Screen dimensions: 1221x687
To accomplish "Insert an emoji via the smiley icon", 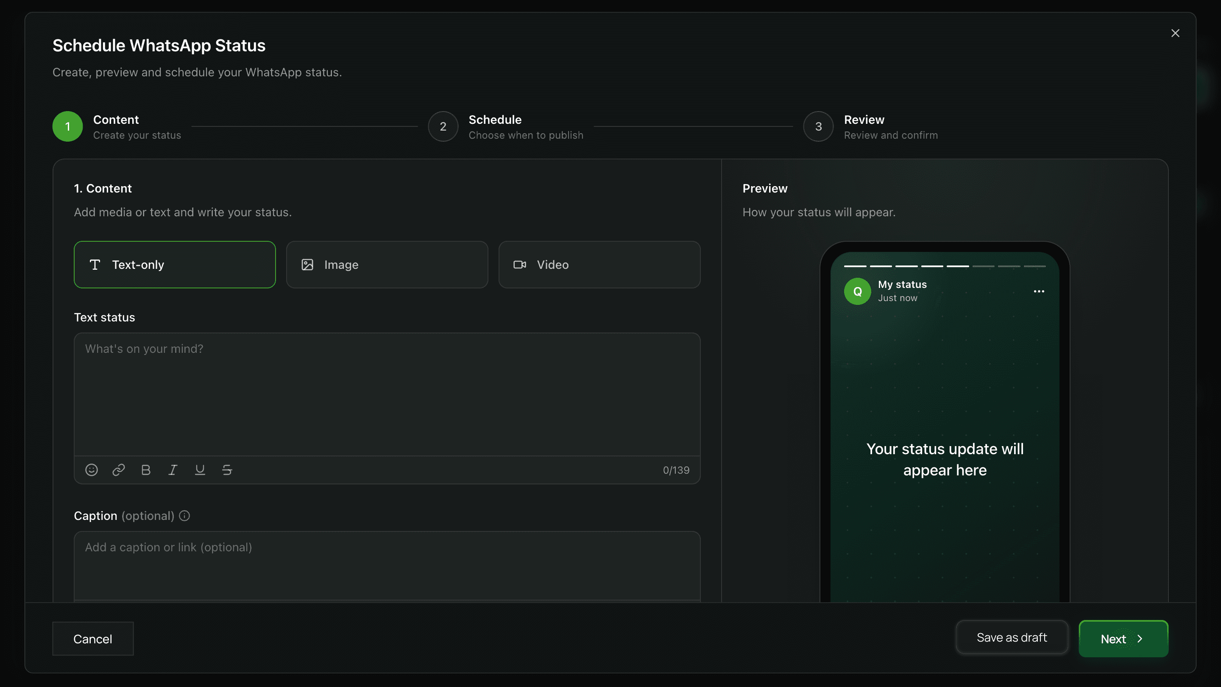I will coord(92,470).
